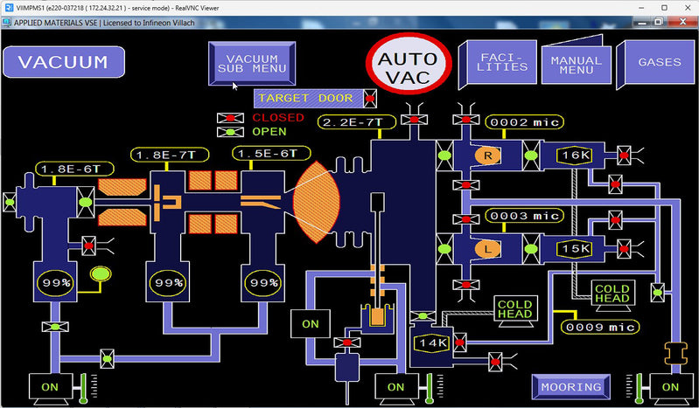Toggle valve between R loadlock and 16K pump
Screen dimensions: 699x408
pyautogui.click(x=530, y=156)
